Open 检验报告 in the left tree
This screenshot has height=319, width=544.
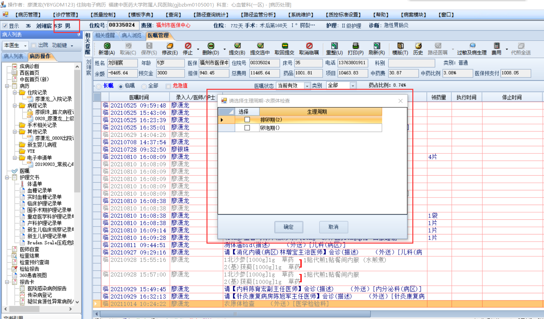pyautogui.click(x=29, y=269)
